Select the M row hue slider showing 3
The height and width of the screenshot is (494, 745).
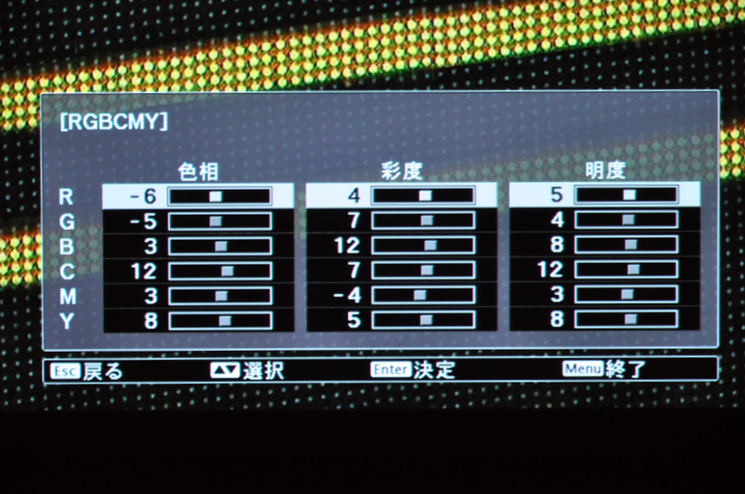(x=220, y=296)
